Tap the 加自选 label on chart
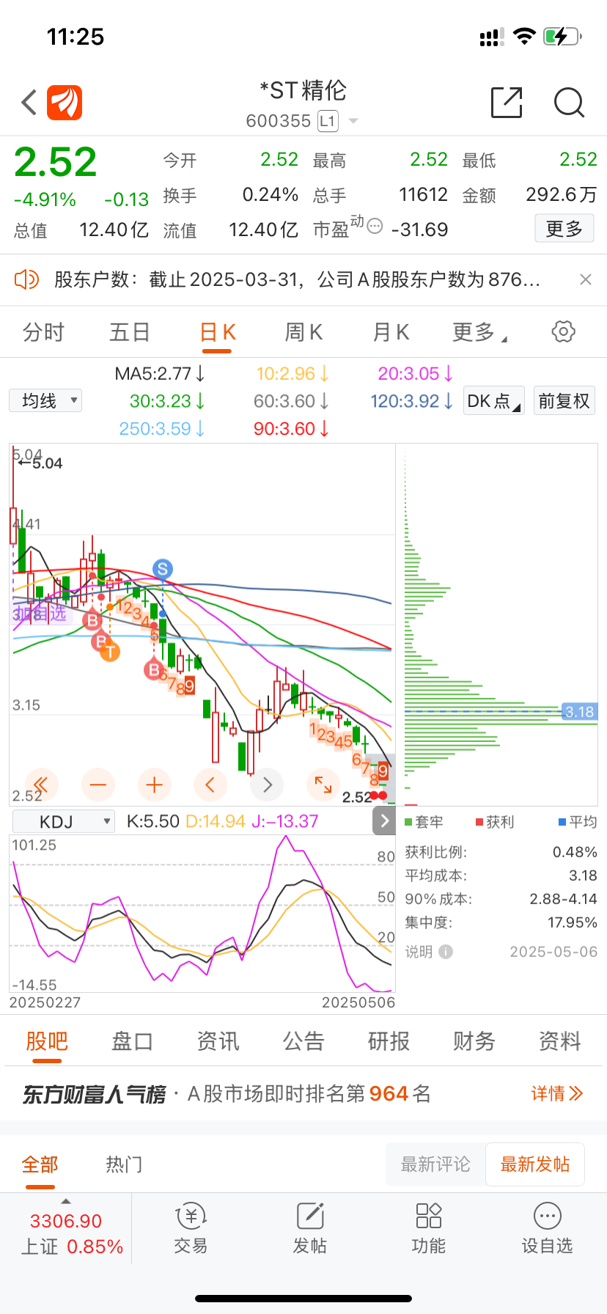The height and width of the screenshot is (1314, 607). (40, 613)
